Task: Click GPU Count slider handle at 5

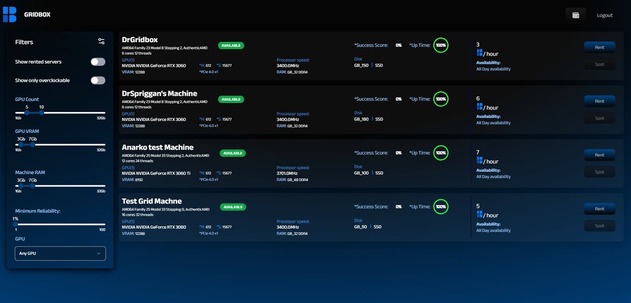Action: [27, 113]
